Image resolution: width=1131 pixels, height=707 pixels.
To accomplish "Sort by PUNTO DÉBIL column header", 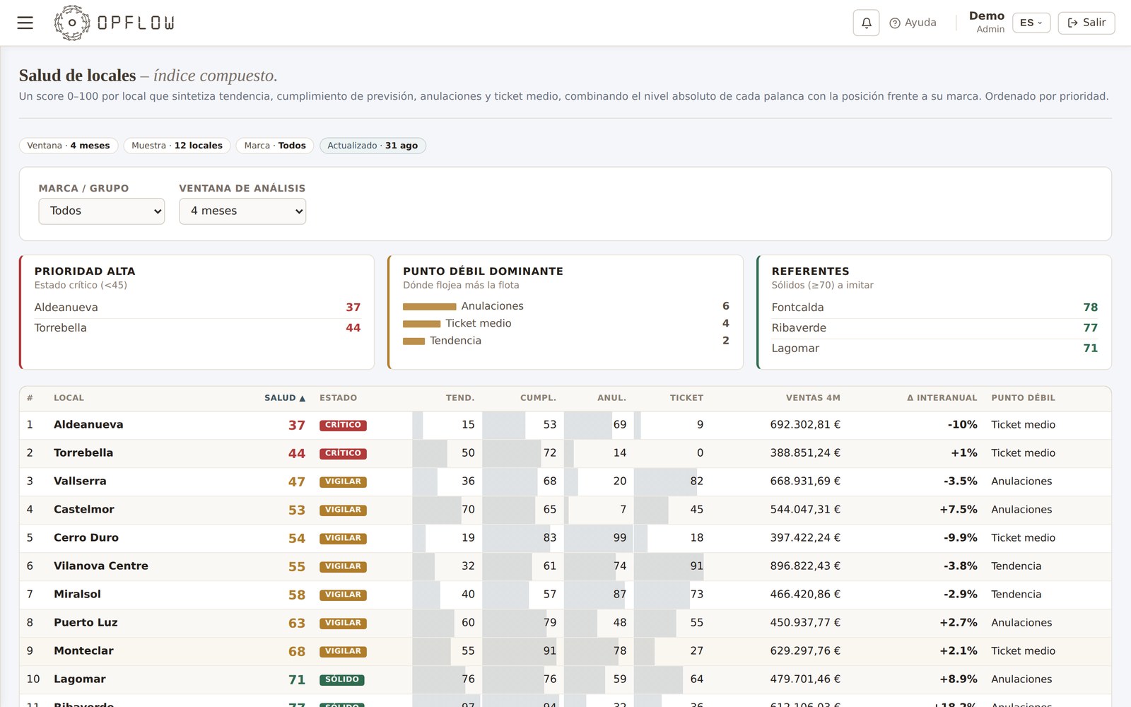I will (x=1023, y=398).
